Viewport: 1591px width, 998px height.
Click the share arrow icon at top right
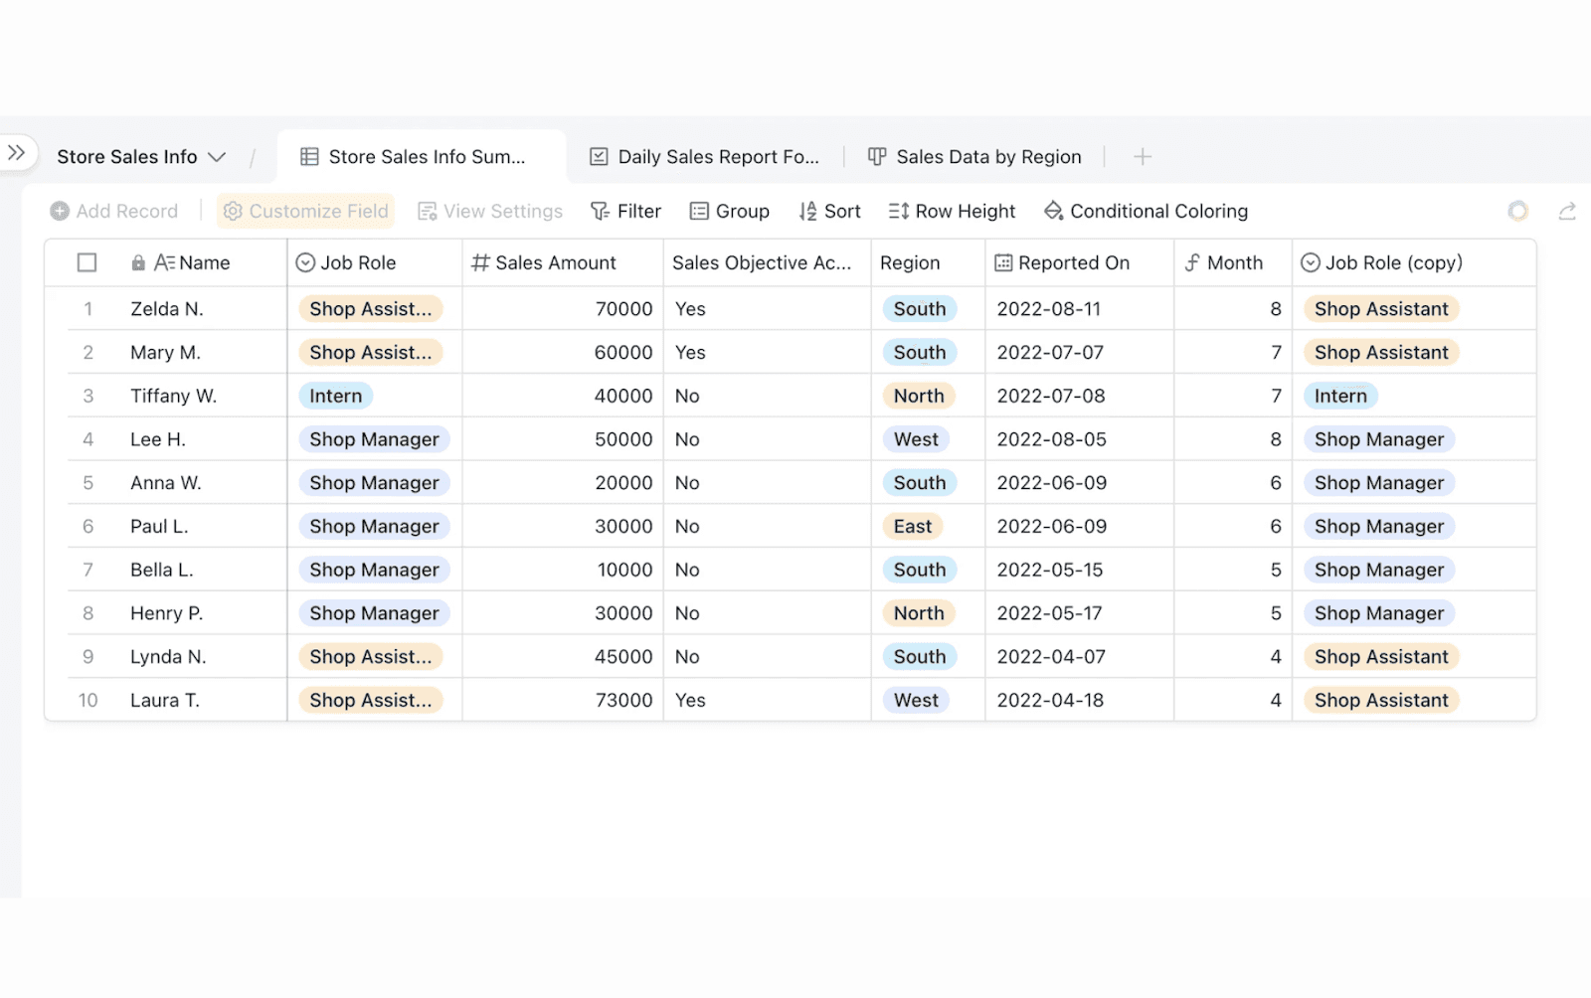[x=1567, y=211]
